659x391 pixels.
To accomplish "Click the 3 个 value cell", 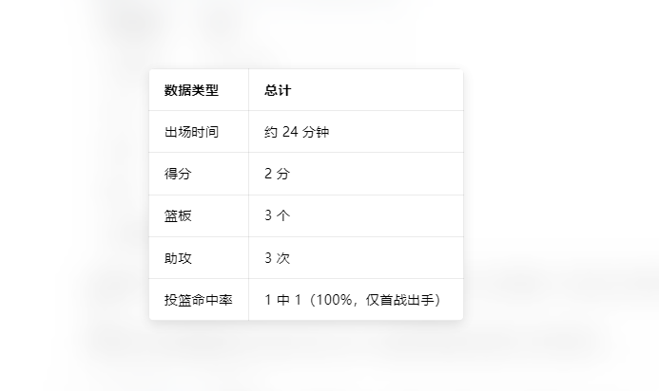I will pyautogui.click(x=277, y=215).
